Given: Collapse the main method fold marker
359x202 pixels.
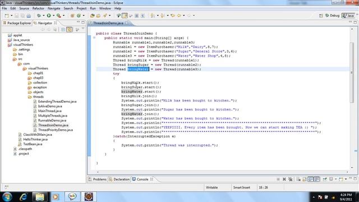Looking at the screenshot, I should pyautogui.click(x=94, y=38).
